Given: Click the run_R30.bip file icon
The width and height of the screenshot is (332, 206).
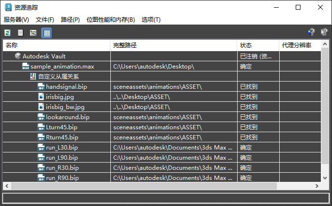Looking at the screenshot, I should point(41,167).
